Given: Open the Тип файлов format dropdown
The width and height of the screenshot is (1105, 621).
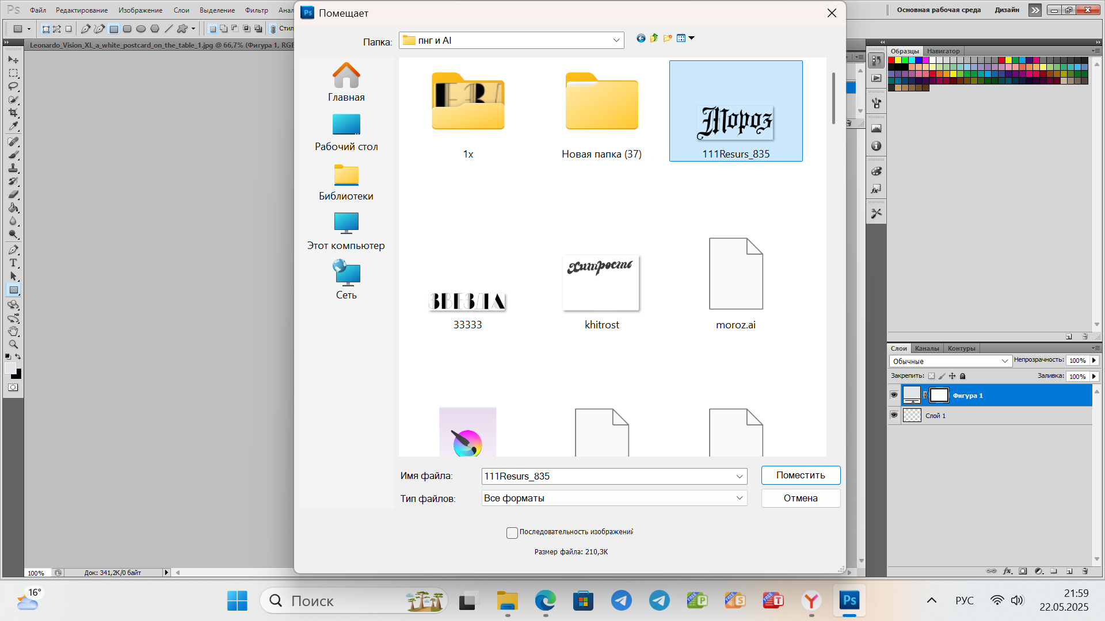Looking at the screenshot, I should [740, 498].
